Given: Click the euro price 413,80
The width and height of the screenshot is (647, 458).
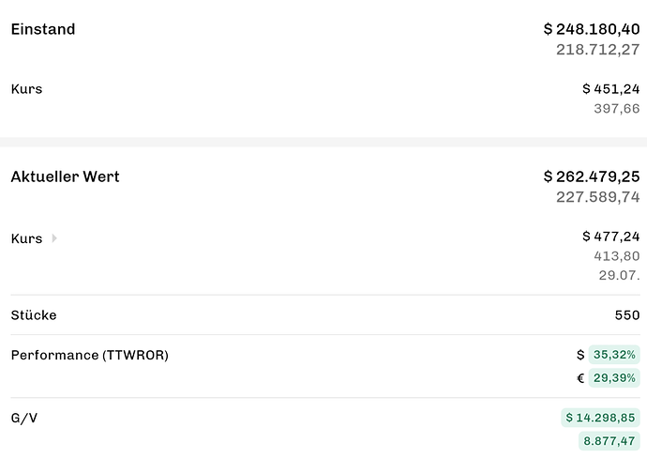Looking at the screenshot, I should (617, 256).
